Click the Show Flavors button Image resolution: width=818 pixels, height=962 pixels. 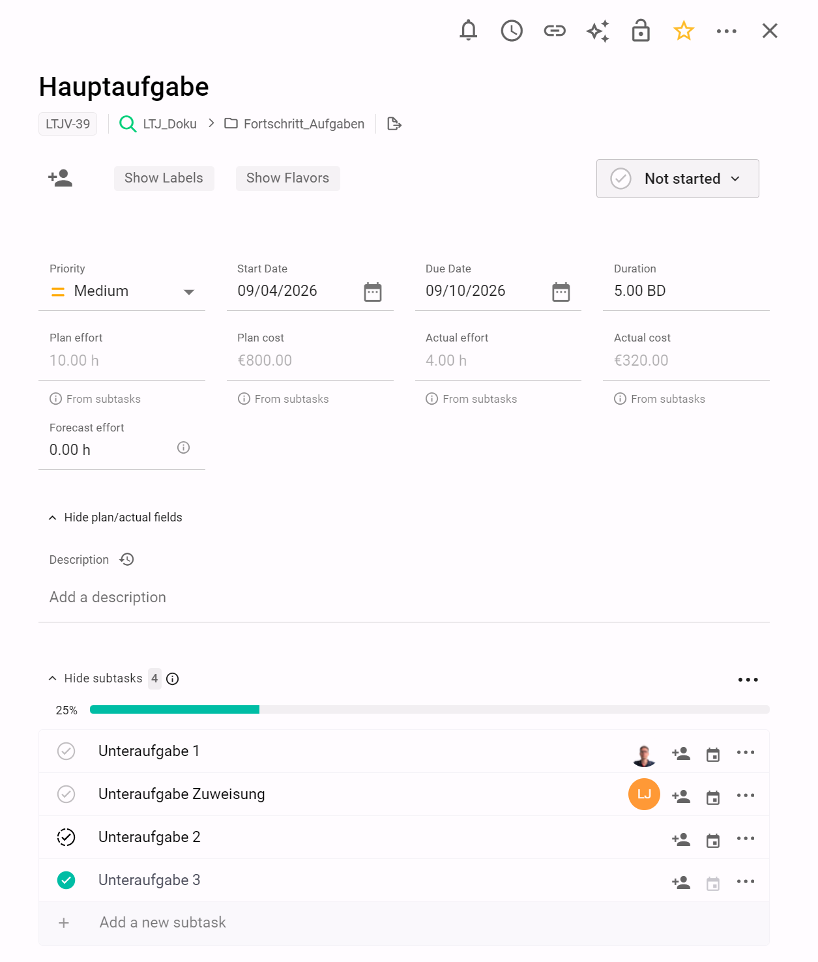(x=288, y=178)
